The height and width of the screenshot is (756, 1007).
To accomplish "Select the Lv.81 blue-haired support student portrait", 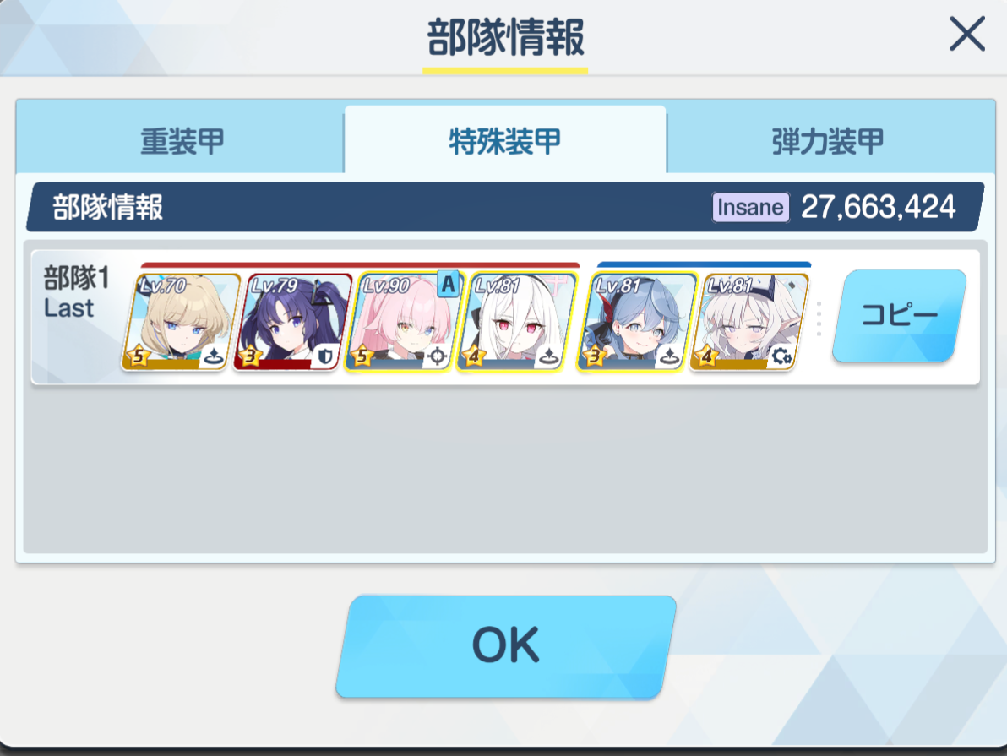I will click(x=637, y=323).
